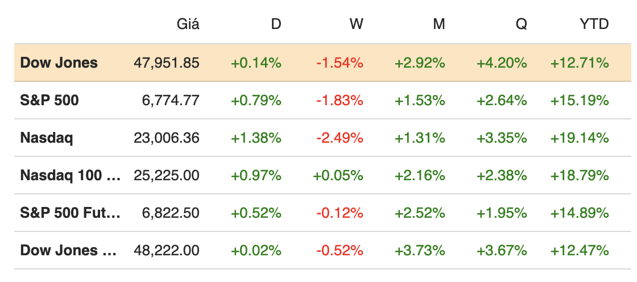
Task: Click the W weekly column header
Action: 357,24
